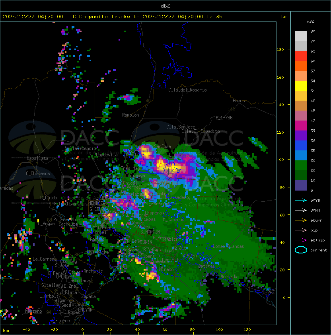331x335 pixels.
Task: Click the 'Lomas_Blancas' place label
Action: tap(228, 246)
